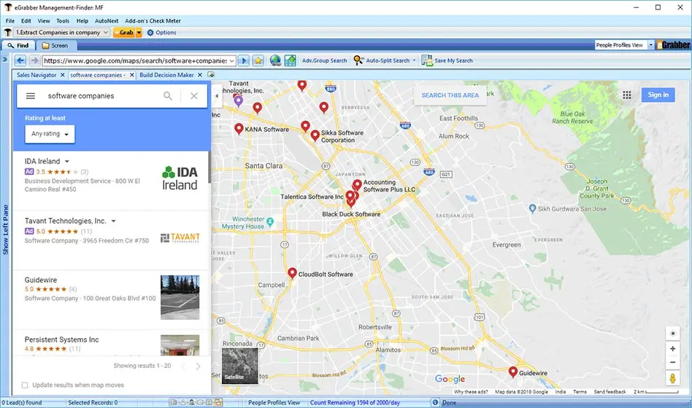Open the AutoNext menu

click(107, 20)
